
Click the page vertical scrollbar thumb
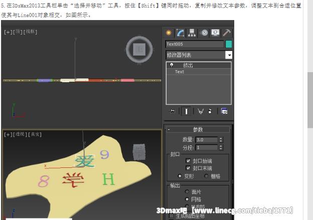point(310,100)
